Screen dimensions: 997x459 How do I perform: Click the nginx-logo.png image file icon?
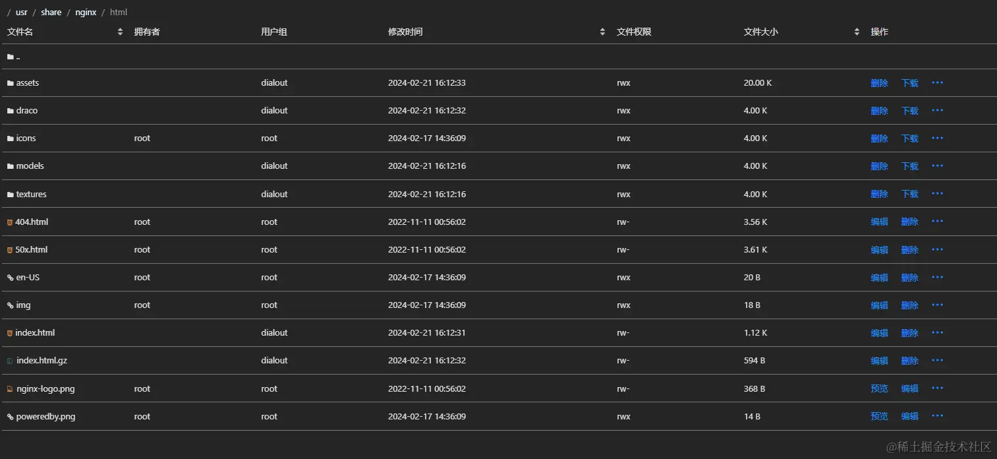point(10,389)
